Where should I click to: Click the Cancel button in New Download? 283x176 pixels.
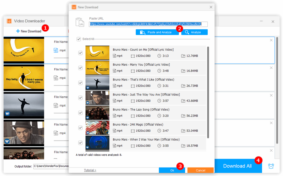(201, 170)
